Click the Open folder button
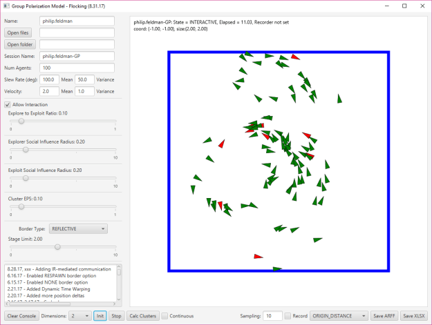 pyautogui.click(x=20, y=44)
